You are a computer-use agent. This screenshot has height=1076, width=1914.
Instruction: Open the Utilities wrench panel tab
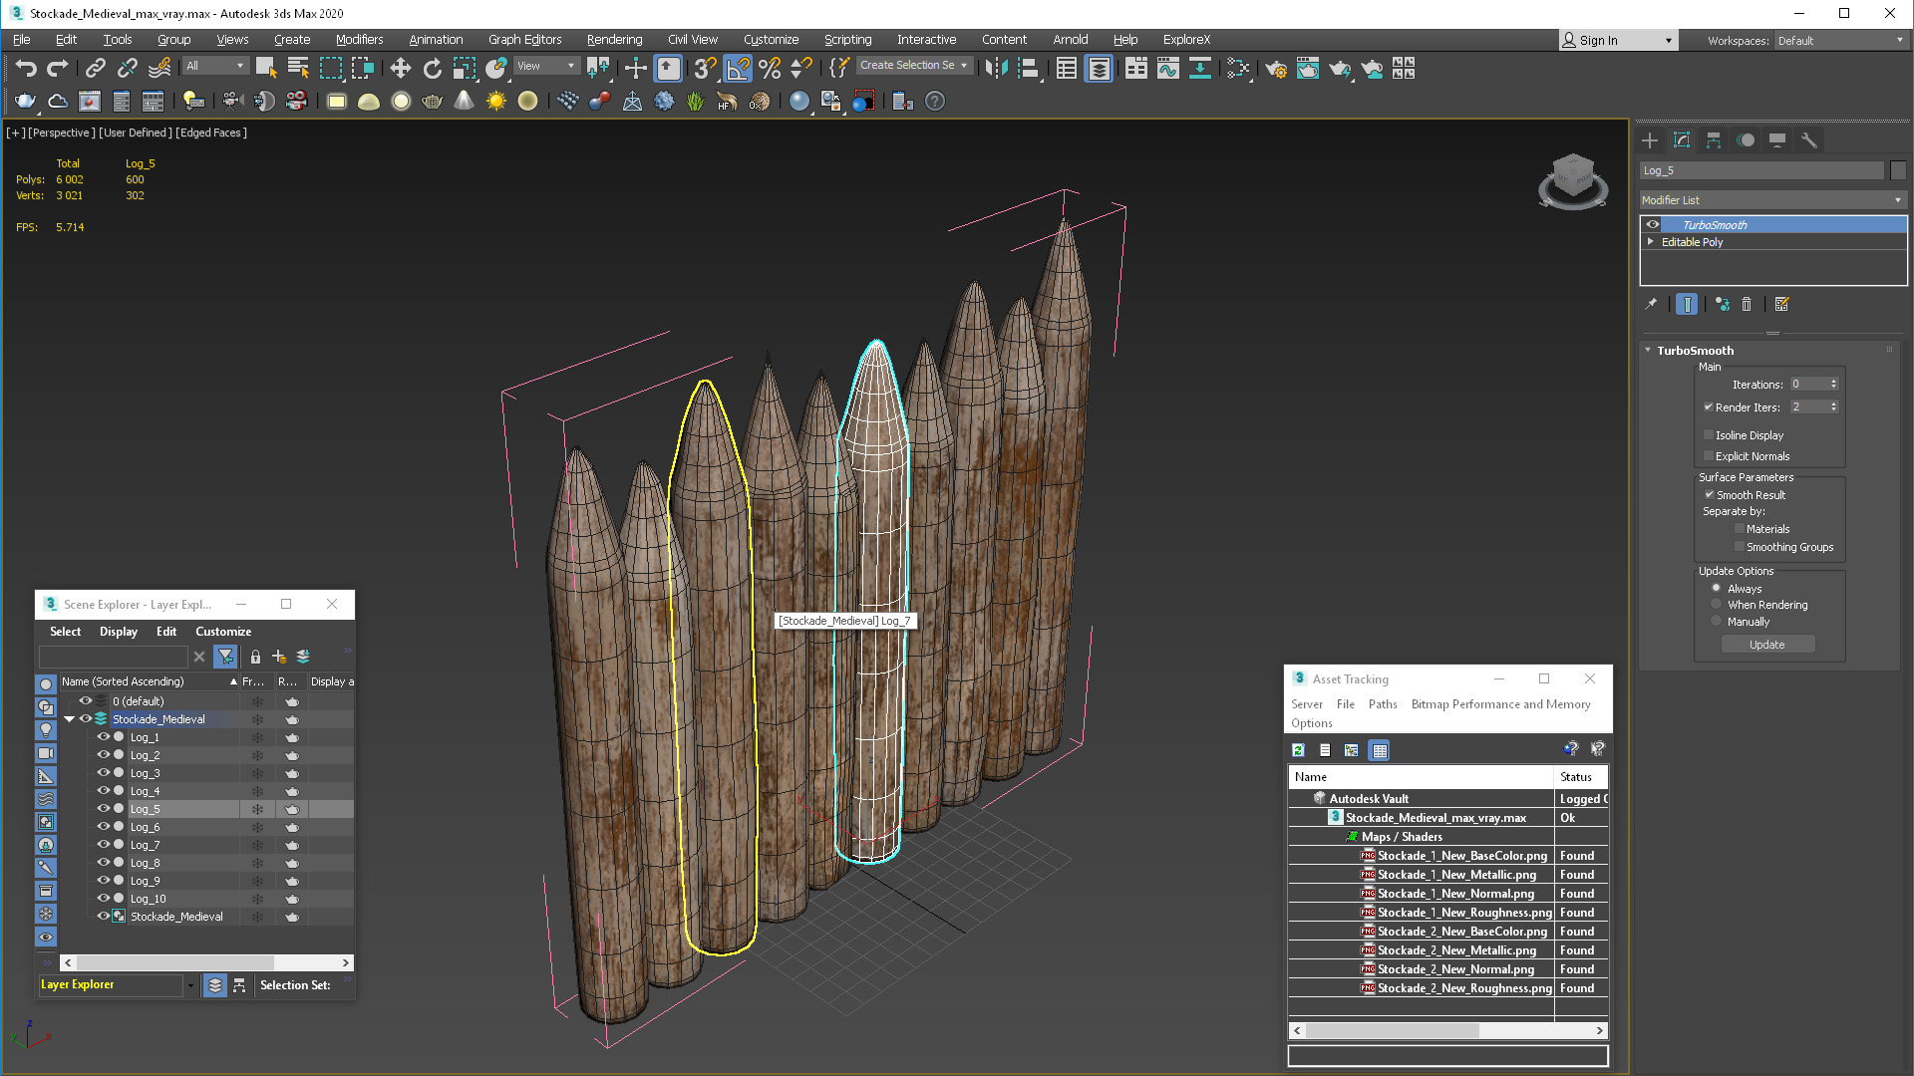pos(1809,140)
